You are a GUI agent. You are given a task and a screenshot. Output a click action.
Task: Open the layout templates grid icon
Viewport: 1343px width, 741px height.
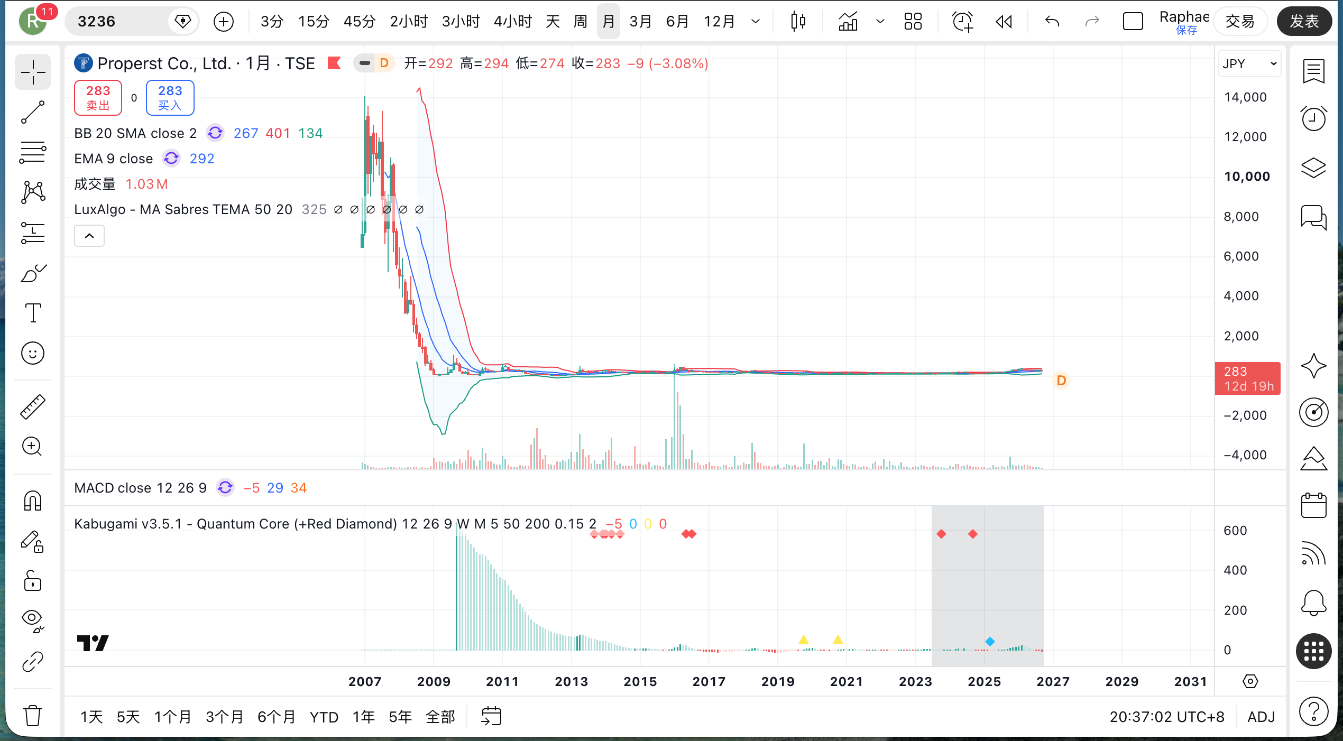click(913, 22)
